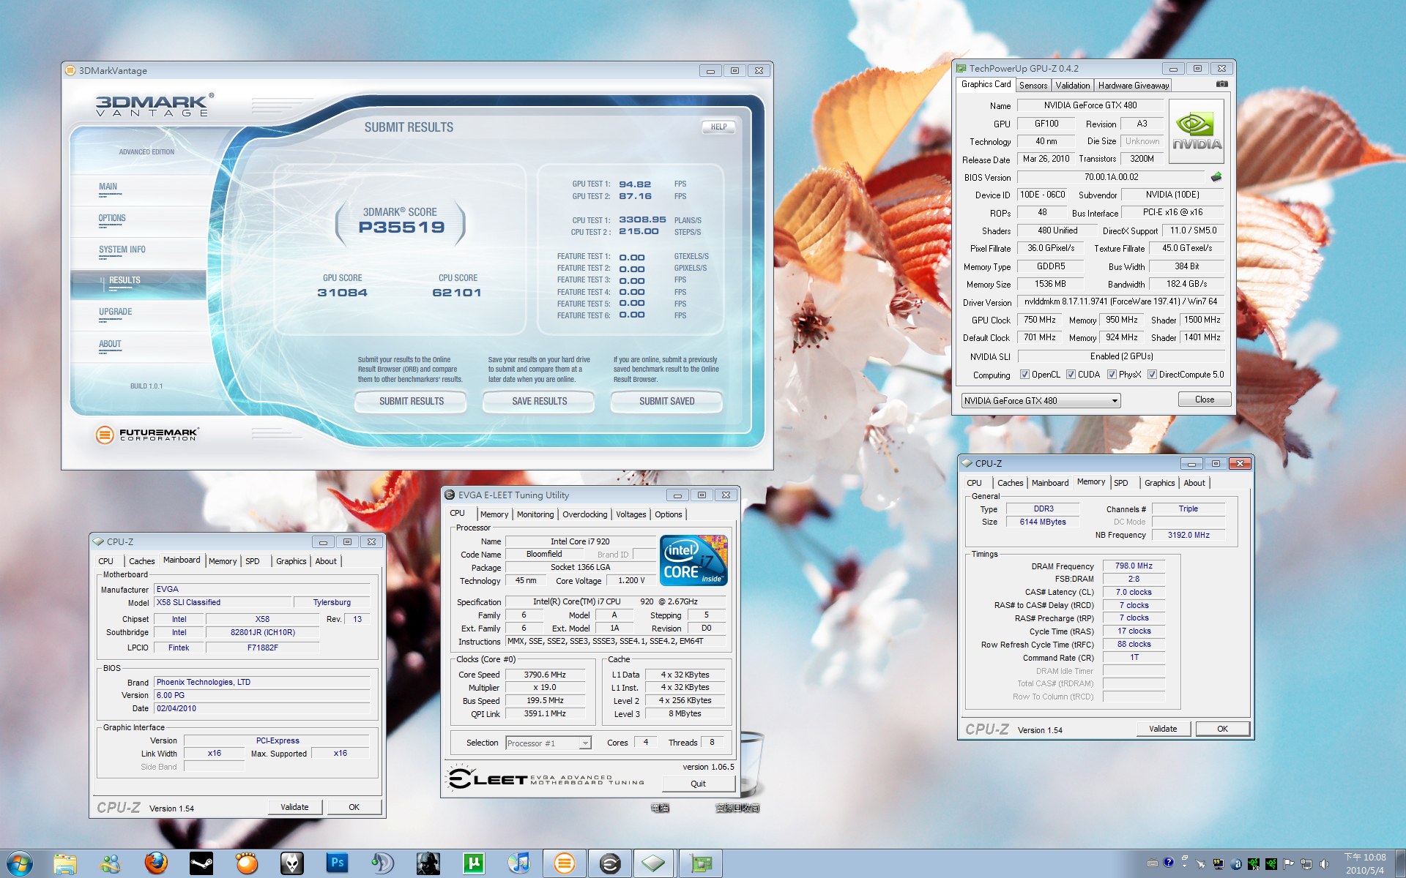1406x878 pixels.
Task: Click OK in the Mainboard CPU-Z window
Action: [354, 807]
